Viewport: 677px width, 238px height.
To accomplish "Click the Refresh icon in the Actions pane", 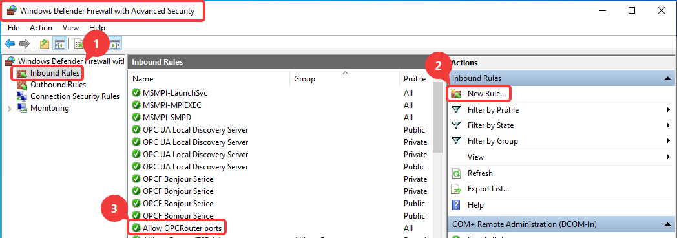I will pos(456,173).
